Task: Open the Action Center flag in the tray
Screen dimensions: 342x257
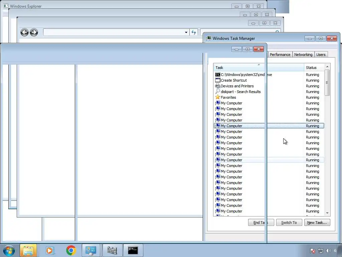Action: (312, 251)
